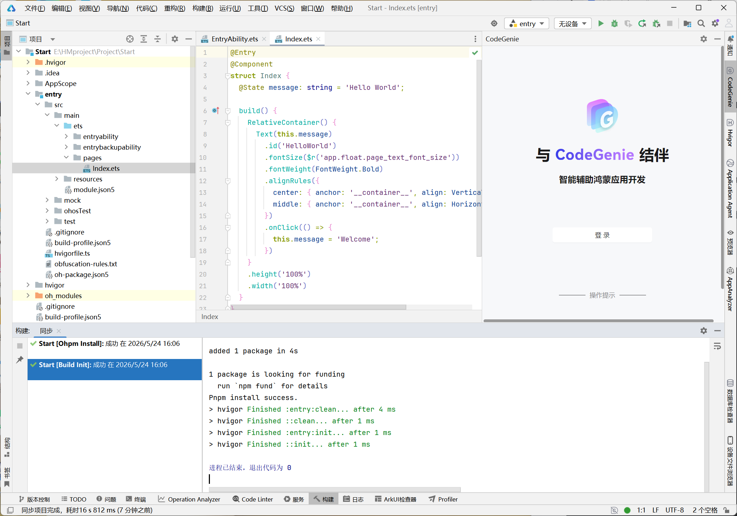737x516 pixels.
Task: Click the editor horizontal scrollbar
Action: [318, 307]
